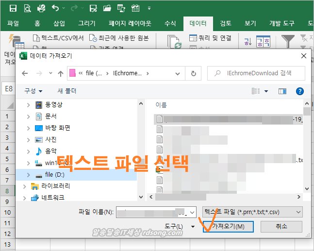The width and height of the screenshot is (314, 251).
Task: Click the Filter funnel icon in the ribbon
Action: [288, 42]
